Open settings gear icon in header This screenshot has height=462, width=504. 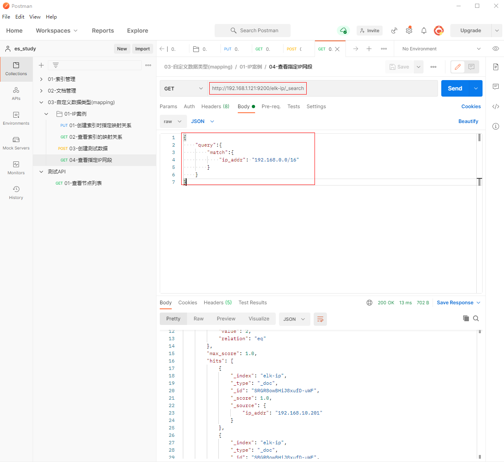coord(409,31)
